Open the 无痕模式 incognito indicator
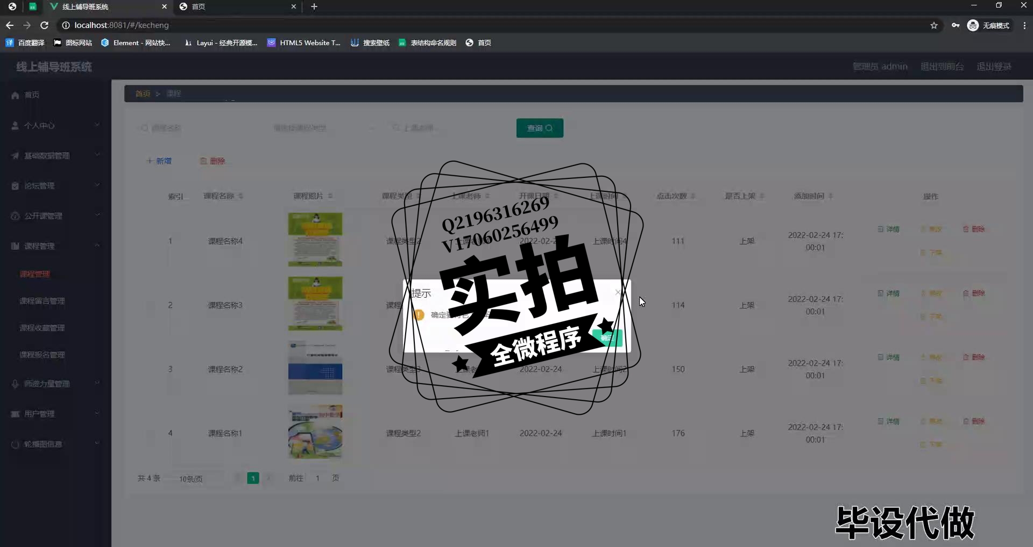Image resolution: width=1033 pixels, height=547 pixels. pos(989,25)
